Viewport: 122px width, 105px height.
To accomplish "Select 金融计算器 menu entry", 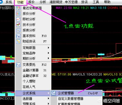I will 30,70.
